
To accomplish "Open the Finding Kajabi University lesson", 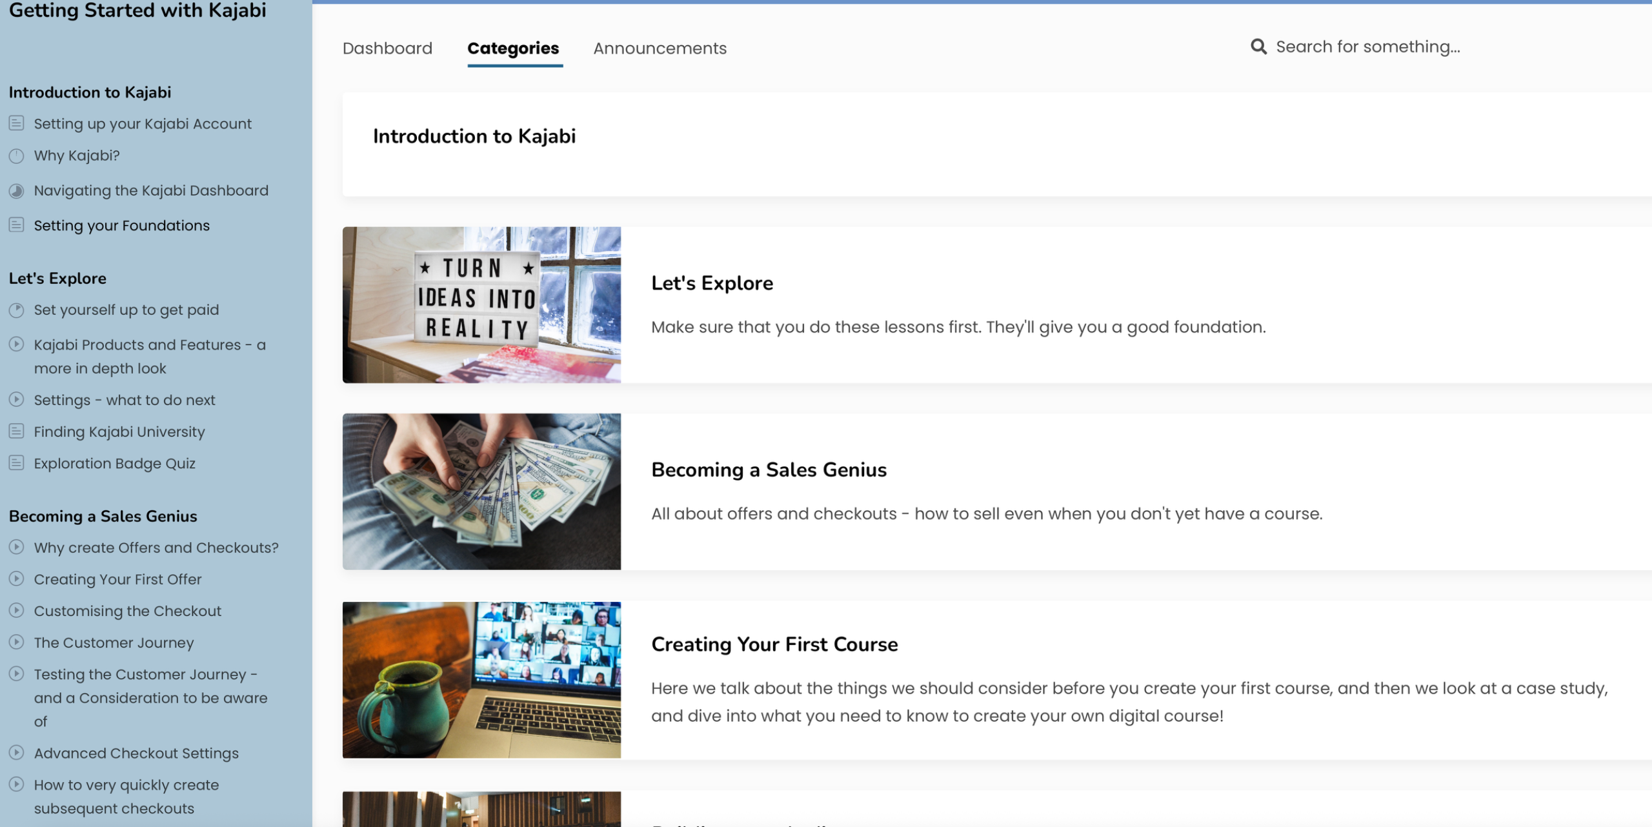I will point(119,432).
